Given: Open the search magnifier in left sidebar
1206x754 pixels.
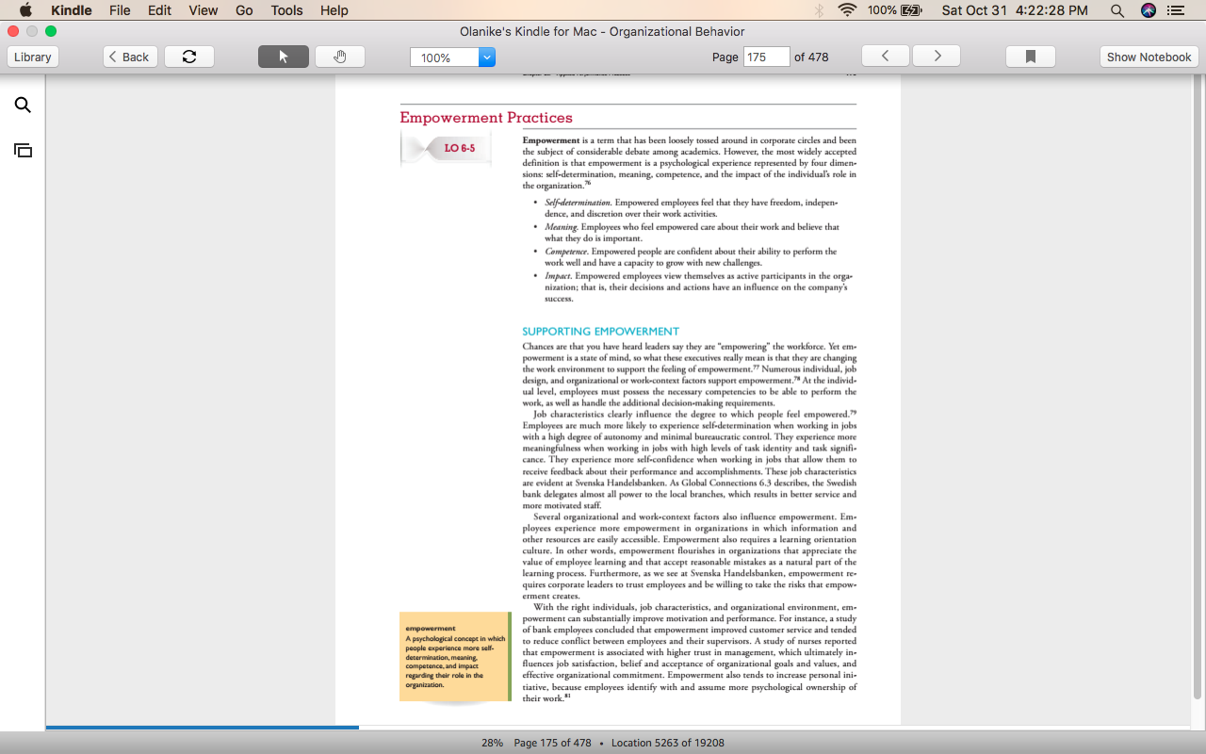Looking at the screenshot, I should (23, 105).
